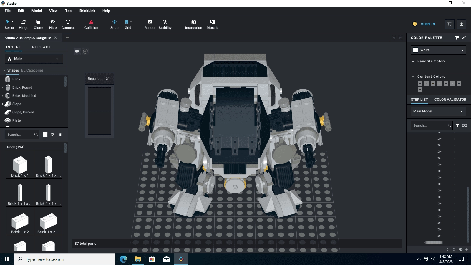Switch to the COLOR VALIDATOR tab
Image resolution: width=471 pixels, height=265 pixels.
450,100
